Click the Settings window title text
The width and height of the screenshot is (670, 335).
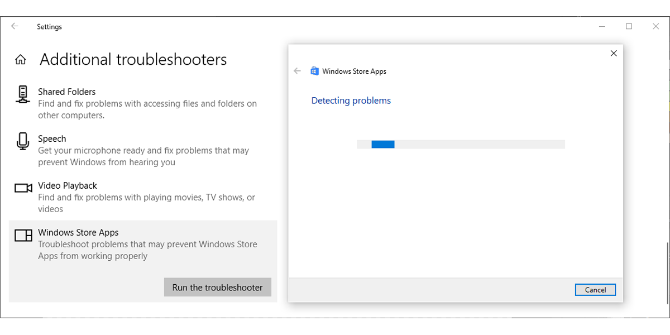tap(49, 27)
